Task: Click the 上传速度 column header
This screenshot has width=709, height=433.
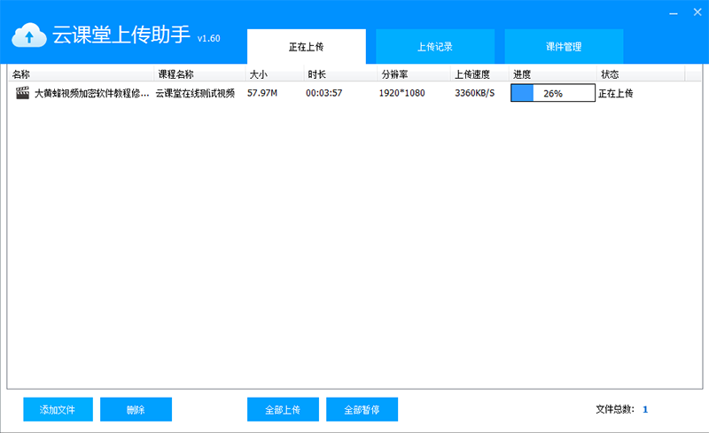Action: pyautogui.click(x=472, y=74)
